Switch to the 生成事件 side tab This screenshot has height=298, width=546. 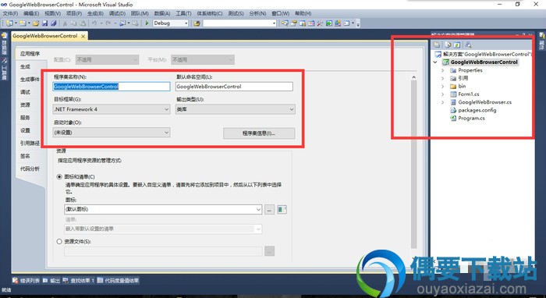point(30,80)
